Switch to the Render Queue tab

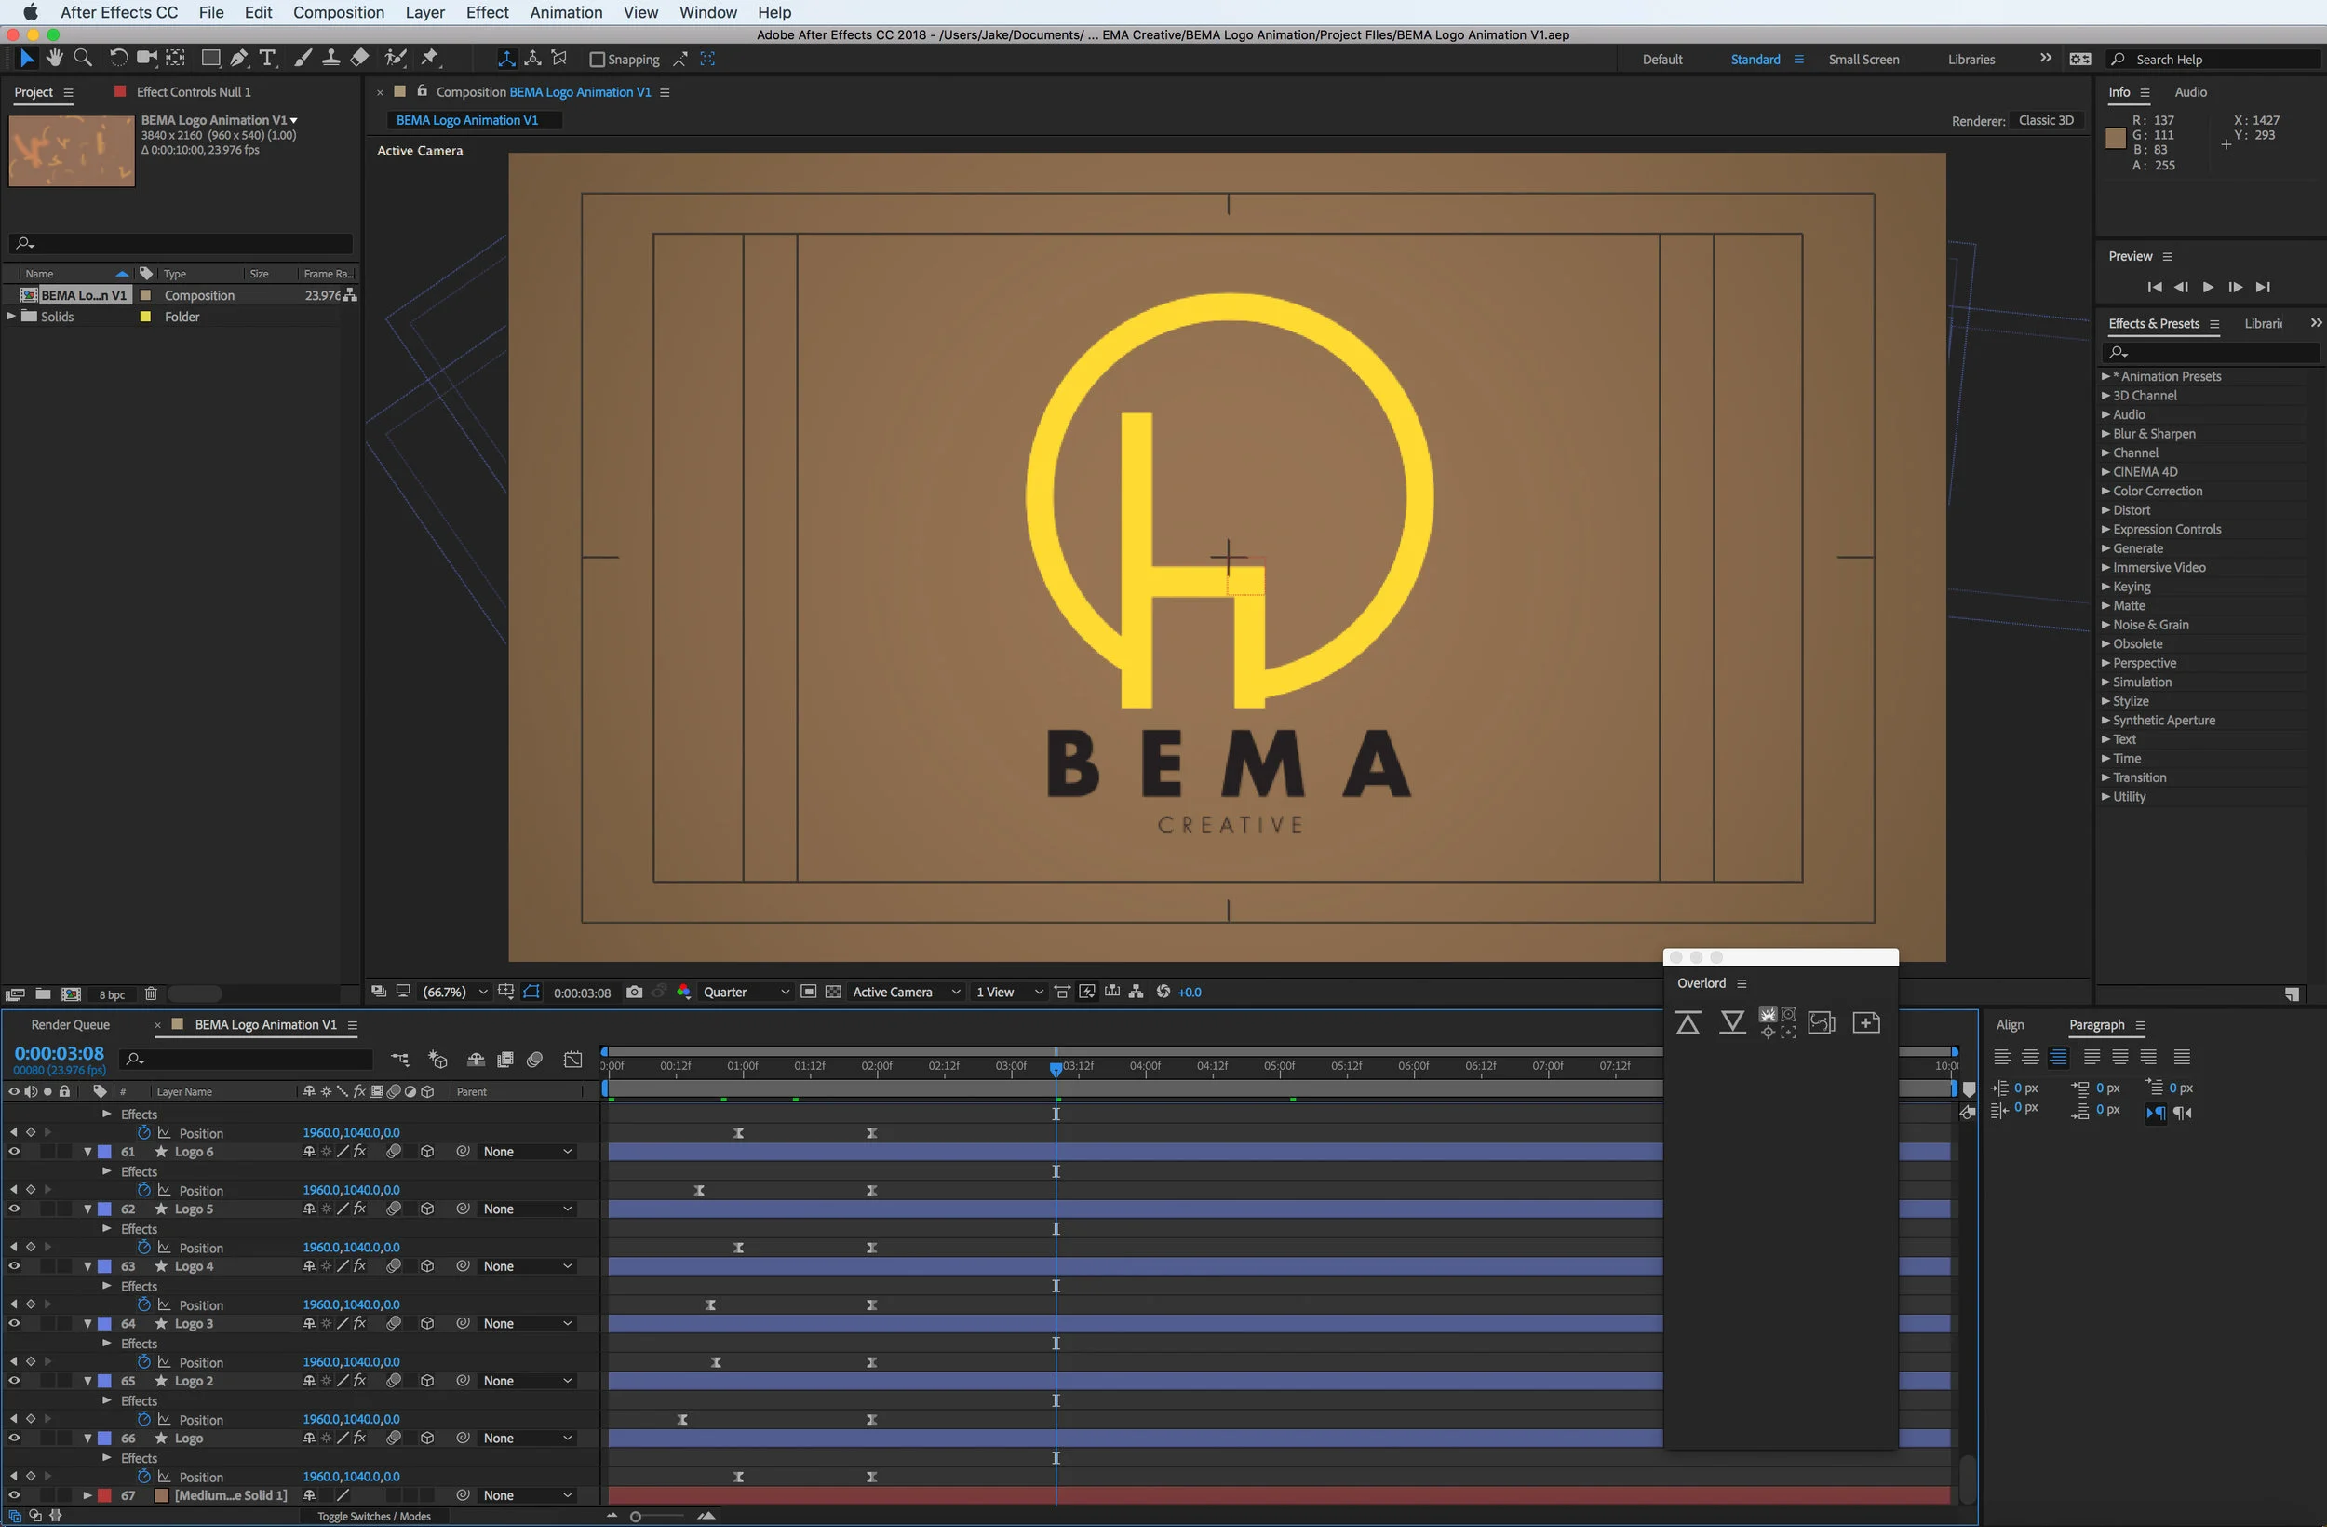pyautogui.click(x=71, y=1024)
